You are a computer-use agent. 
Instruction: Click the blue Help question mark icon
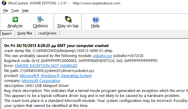95,19
